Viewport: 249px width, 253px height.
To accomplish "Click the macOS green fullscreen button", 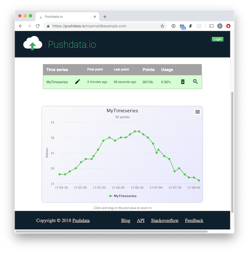I will 30,16.
